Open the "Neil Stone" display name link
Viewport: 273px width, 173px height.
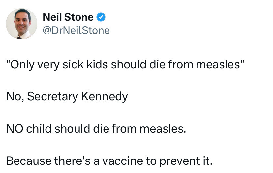(68, 17)
